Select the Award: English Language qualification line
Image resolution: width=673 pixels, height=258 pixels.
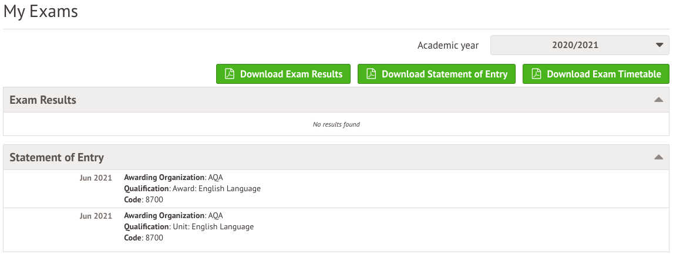[192, 189]
